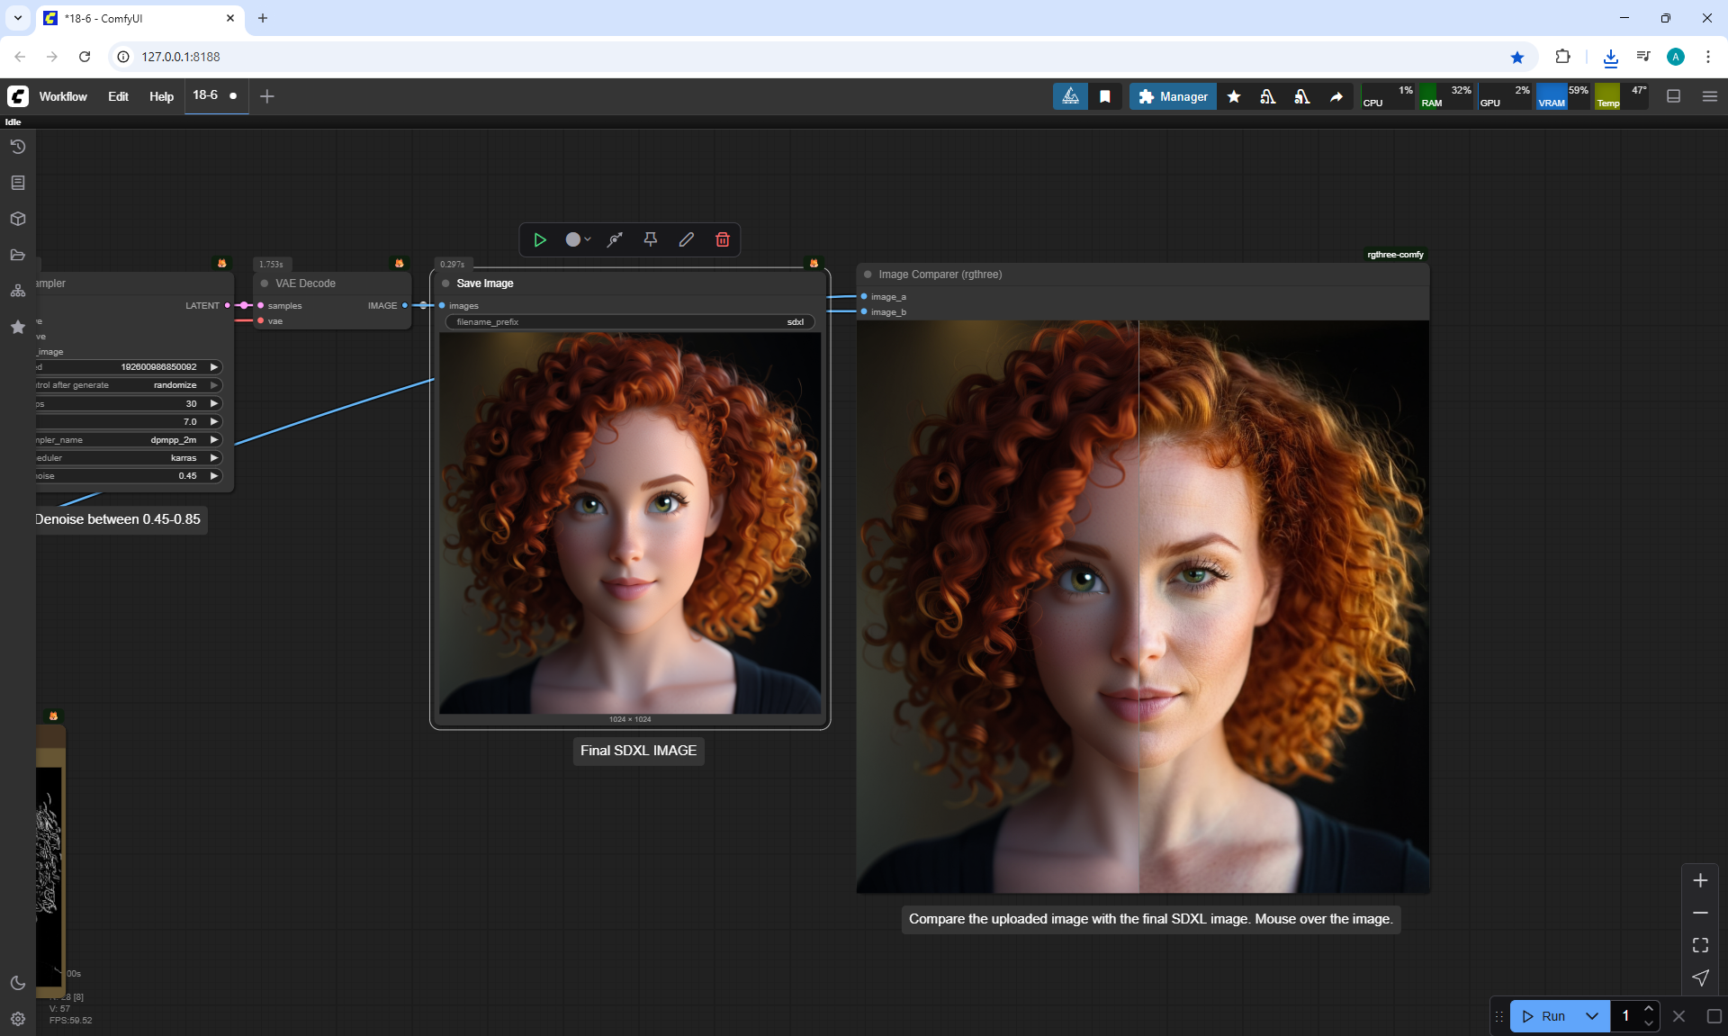Image resolution: width=1728 pixels, height=1036 pixels.
Task: Click the pencil edit icon on node toolbar
Action: tap(686, 239)
